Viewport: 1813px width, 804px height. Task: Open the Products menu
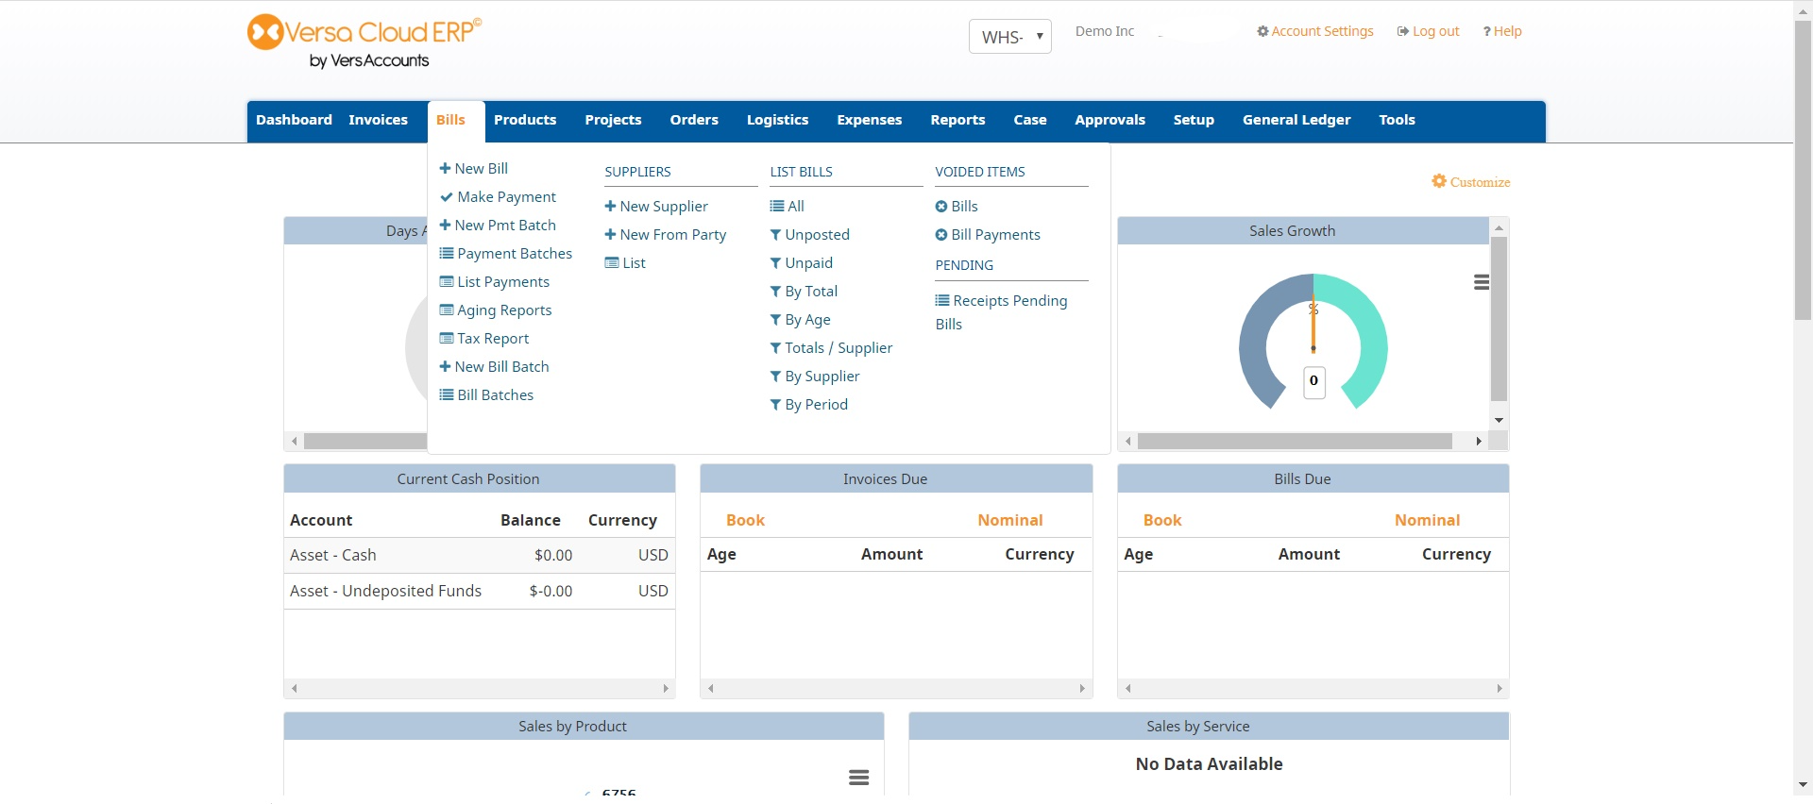[x=525, y=120]
